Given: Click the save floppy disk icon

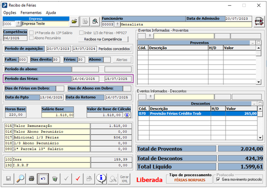Looking at the screenshot, I should (x=9, y=179).
